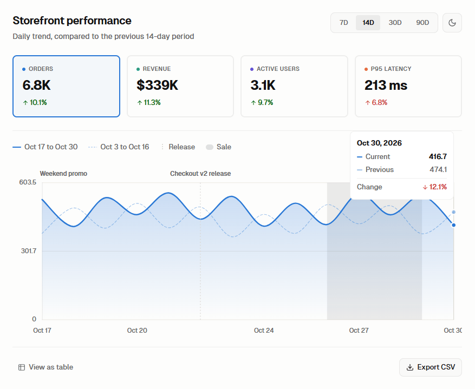
Task: Click the 11.3% revenue change
Action: coord(149,103)
